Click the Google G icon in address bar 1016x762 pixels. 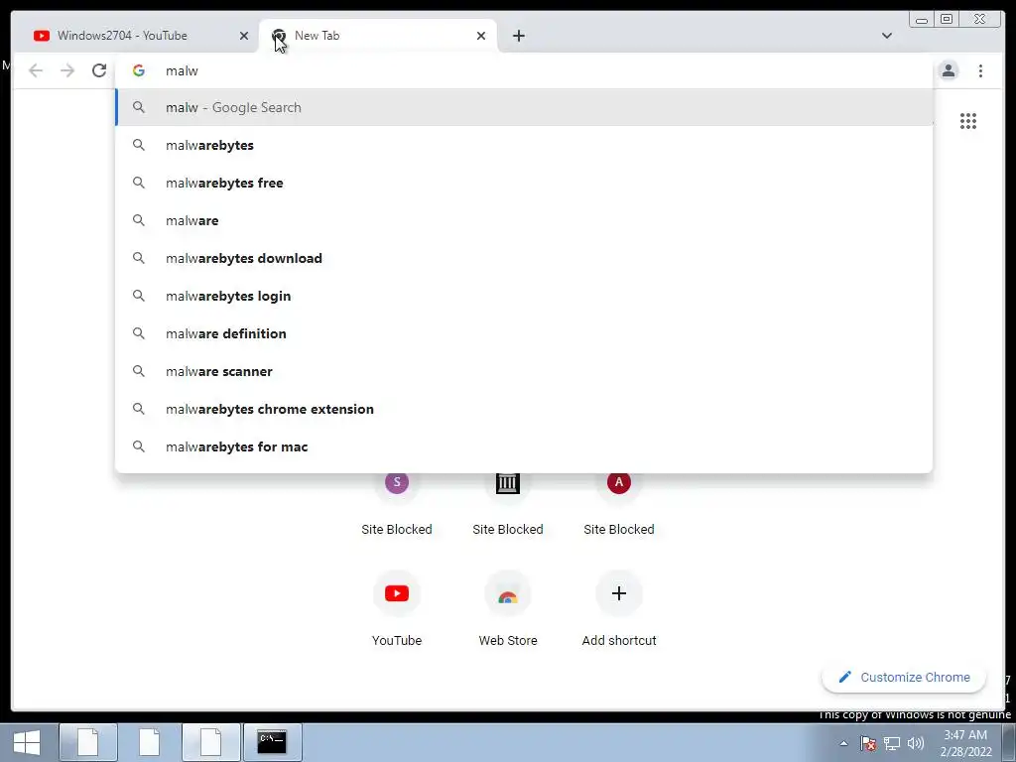click(x=139, y=70)
